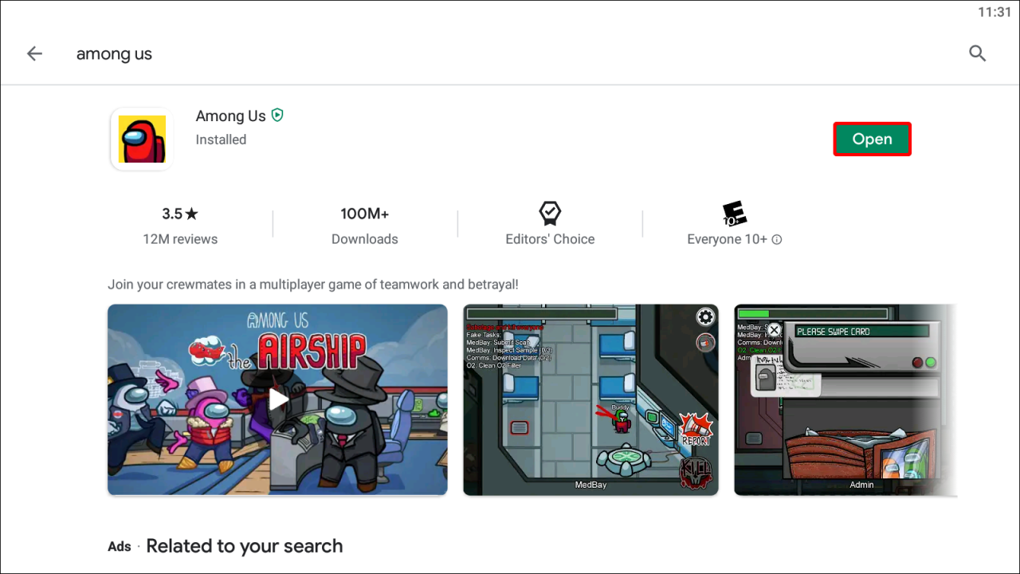This screenshot has width=1020, height=574.
Task: View the Admin swipe card screenshot
Action: pyautogui.click(x=845, y=399)
